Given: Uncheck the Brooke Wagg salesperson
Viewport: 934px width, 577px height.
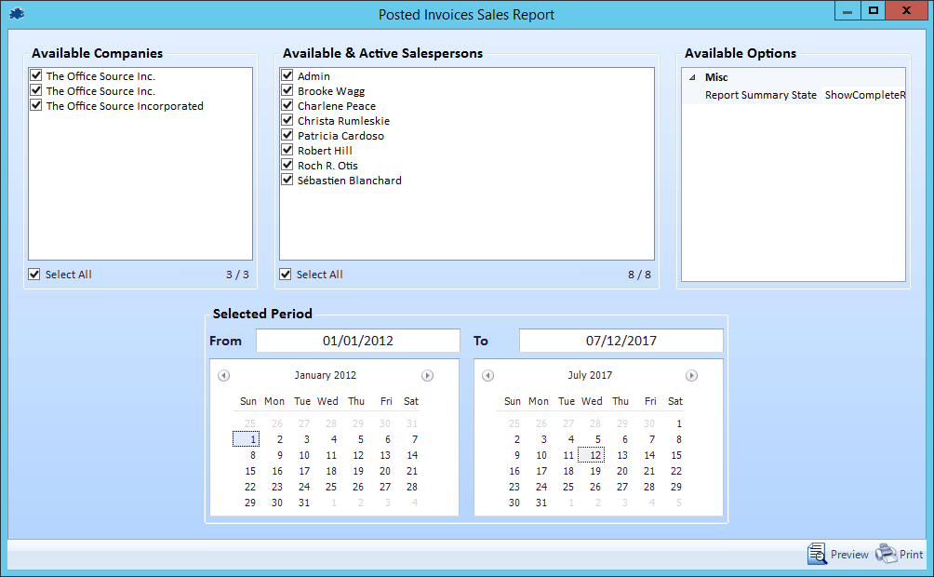Looking at the screenshot, I should (x=288, y=91).
